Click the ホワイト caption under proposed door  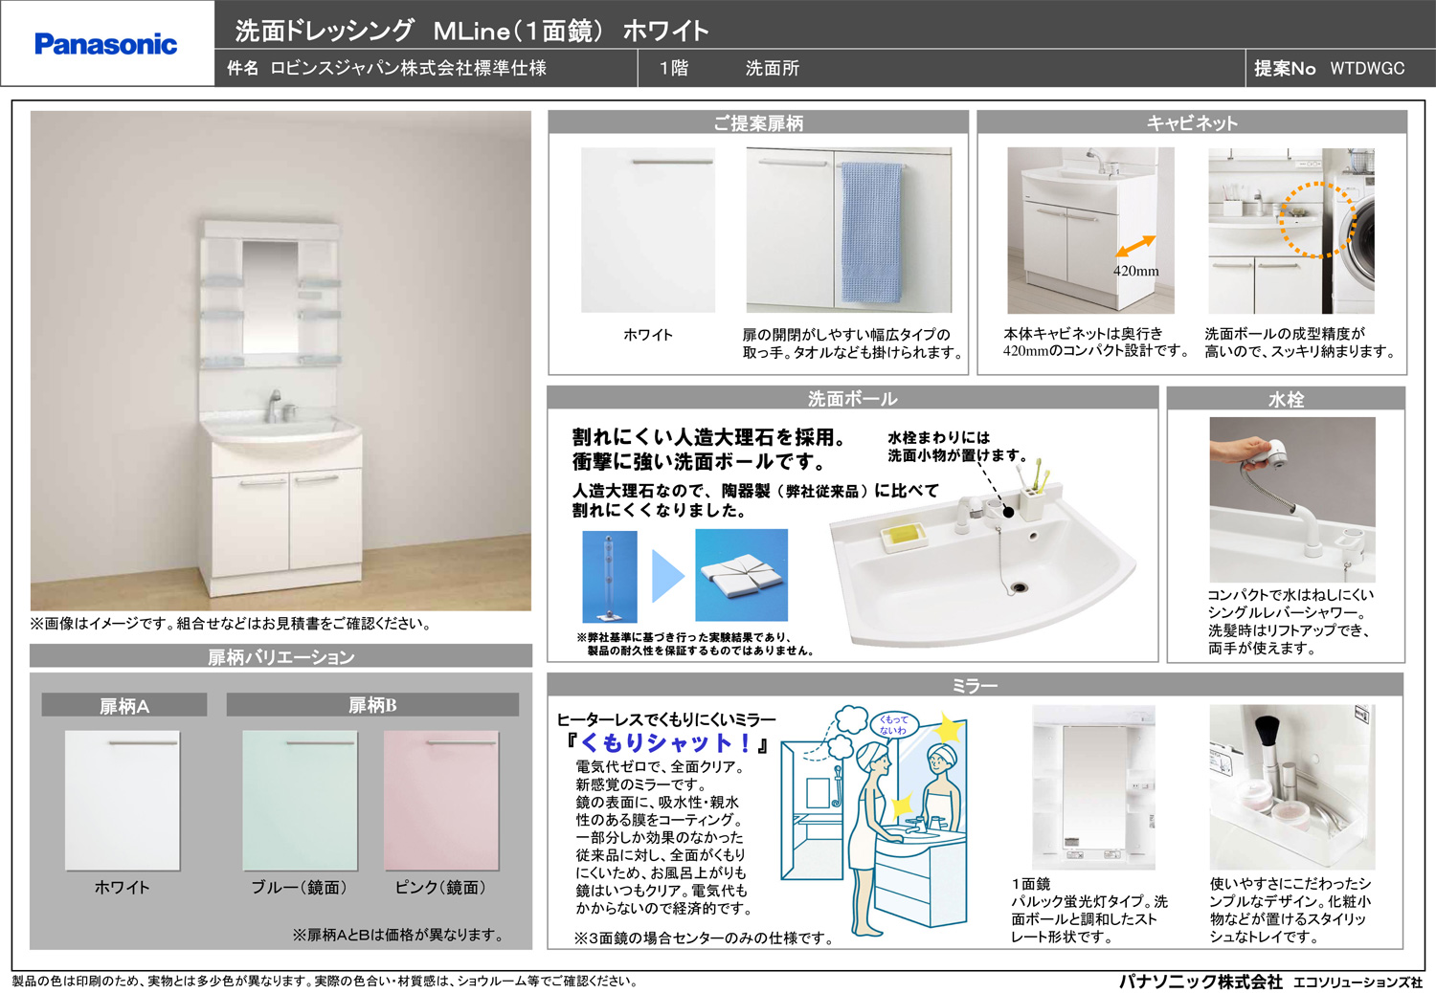pyautogui.click(x=648, y=335)
